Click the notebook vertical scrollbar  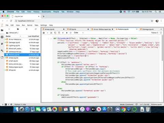[162, 48]
